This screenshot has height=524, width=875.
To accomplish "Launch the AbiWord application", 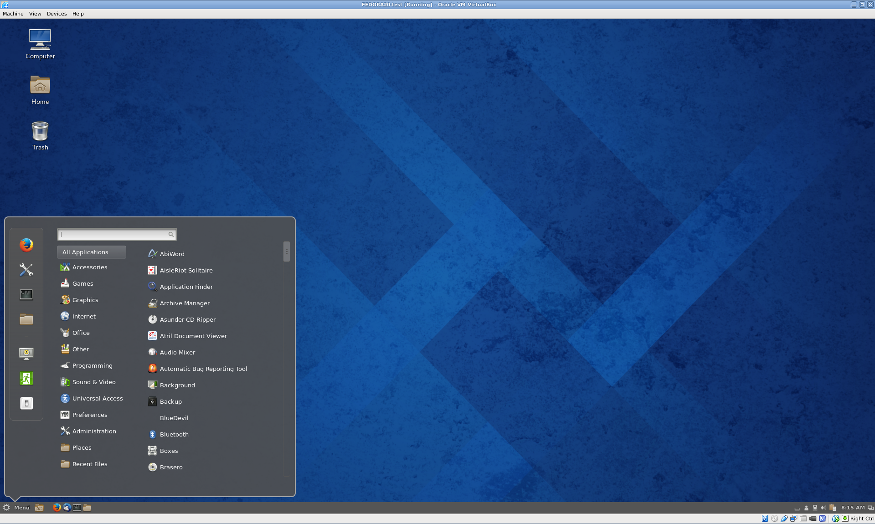I will [x=172, y=254].
